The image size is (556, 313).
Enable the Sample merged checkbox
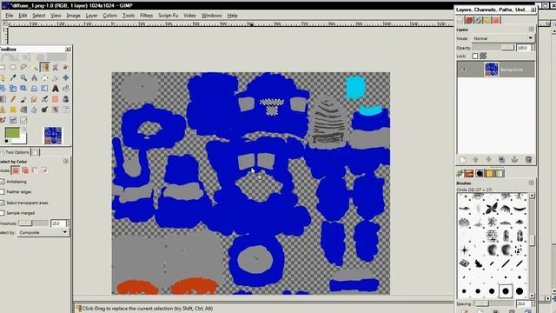2,213
